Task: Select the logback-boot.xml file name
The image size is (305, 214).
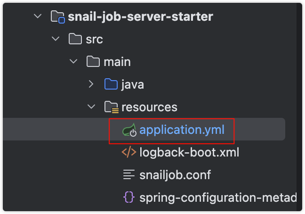Action: point(189,152)
